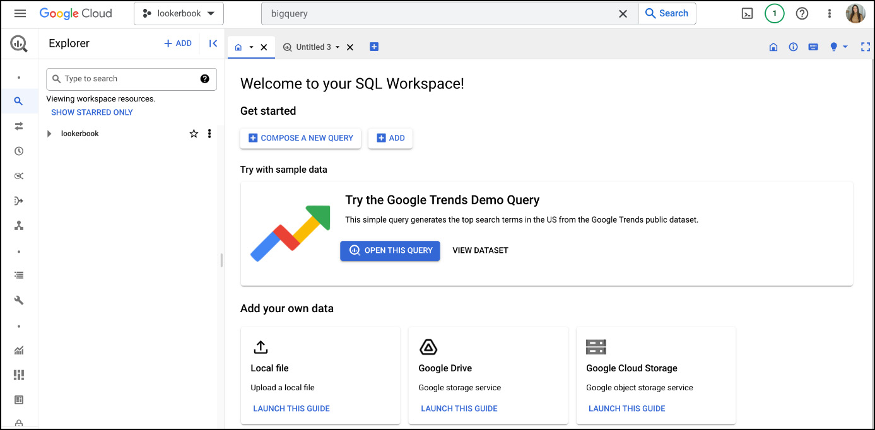Open the three-node hierarchy icon in sidebar
This screenshot has width=875, height=430.
click(19, 226)
